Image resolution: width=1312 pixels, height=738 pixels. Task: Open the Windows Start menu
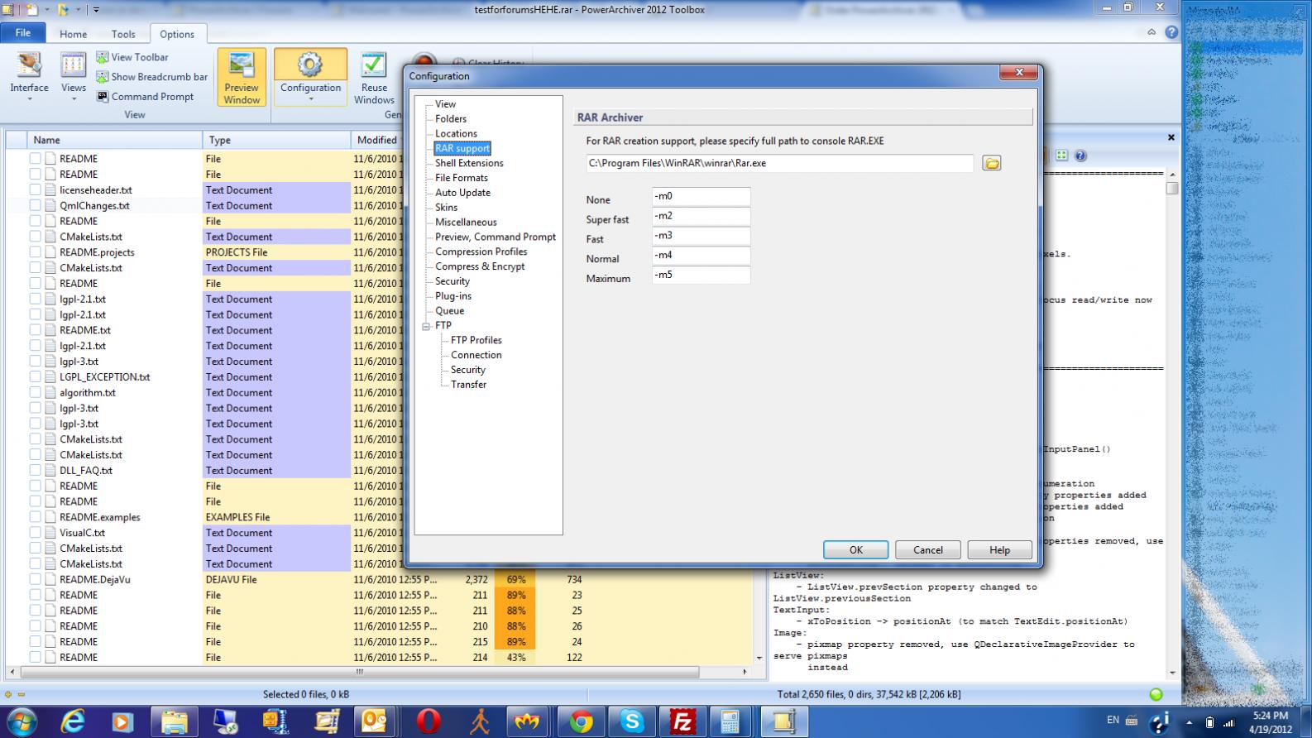tap(20, 721)
